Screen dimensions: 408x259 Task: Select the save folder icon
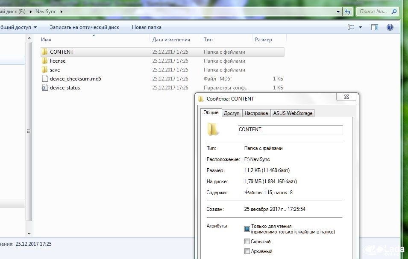(x=44, y=70)
